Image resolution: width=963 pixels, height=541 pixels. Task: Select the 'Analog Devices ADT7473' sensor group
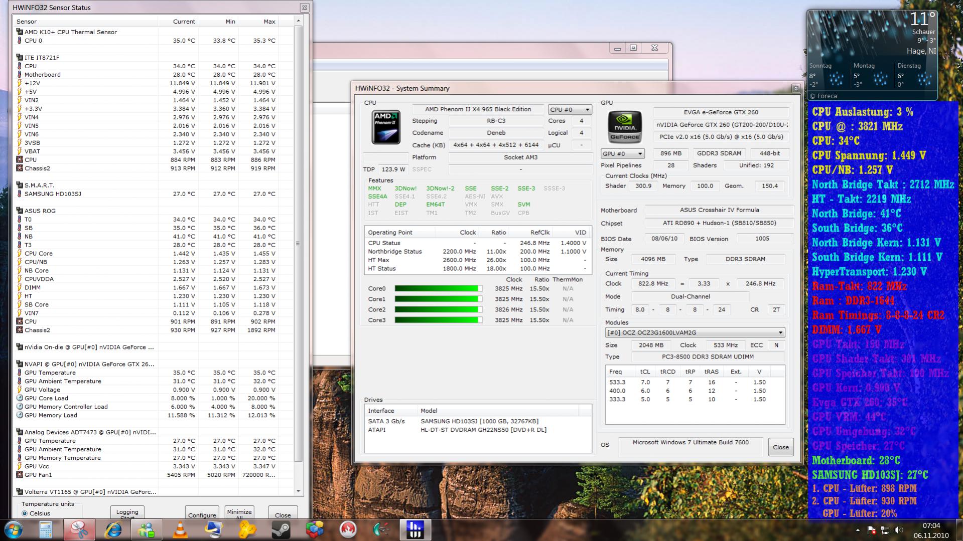click(x=90, y=432)
